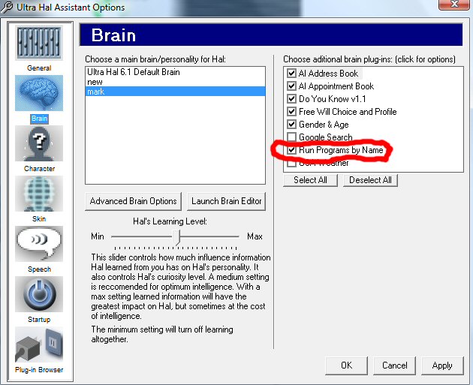Toggle the Do You Know v1.1 checkbox

tap(291, 98)
